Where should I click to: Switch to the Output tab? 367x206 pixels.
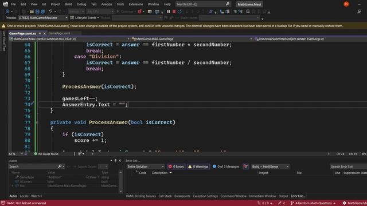click(283, 196)
